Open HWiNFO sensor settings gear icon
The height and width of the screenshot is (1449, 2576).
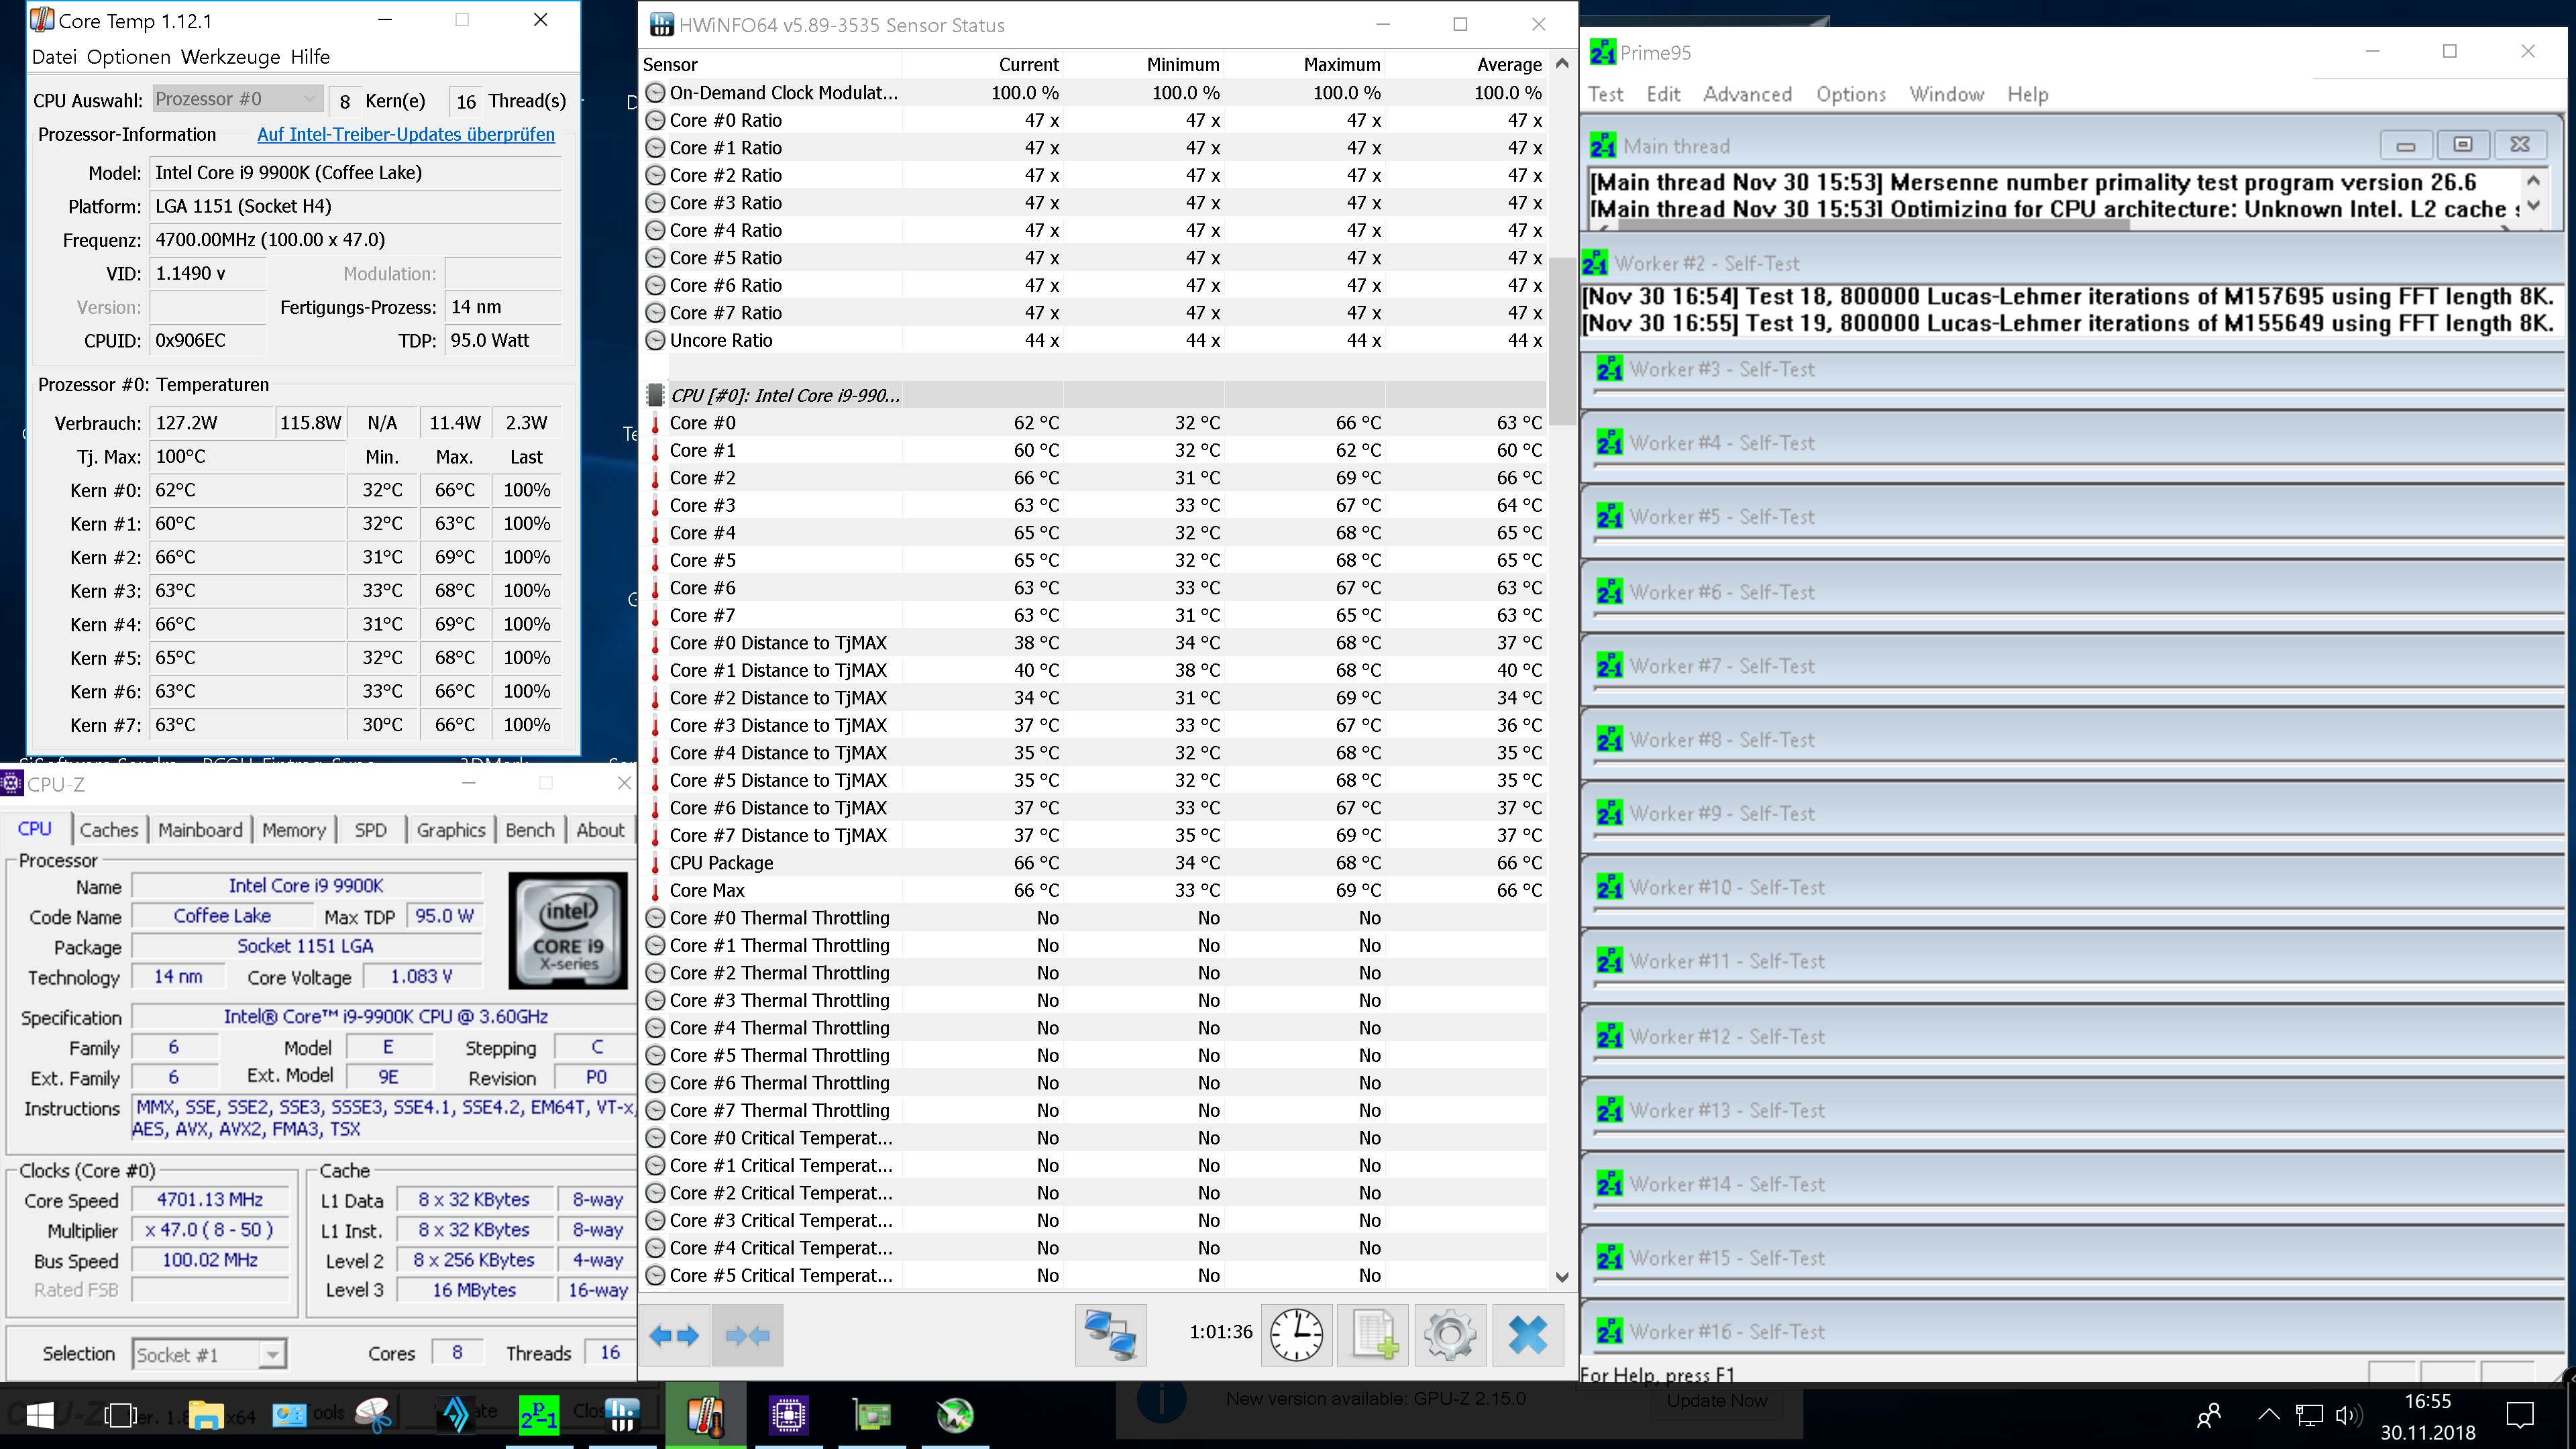[1450, 1335]
